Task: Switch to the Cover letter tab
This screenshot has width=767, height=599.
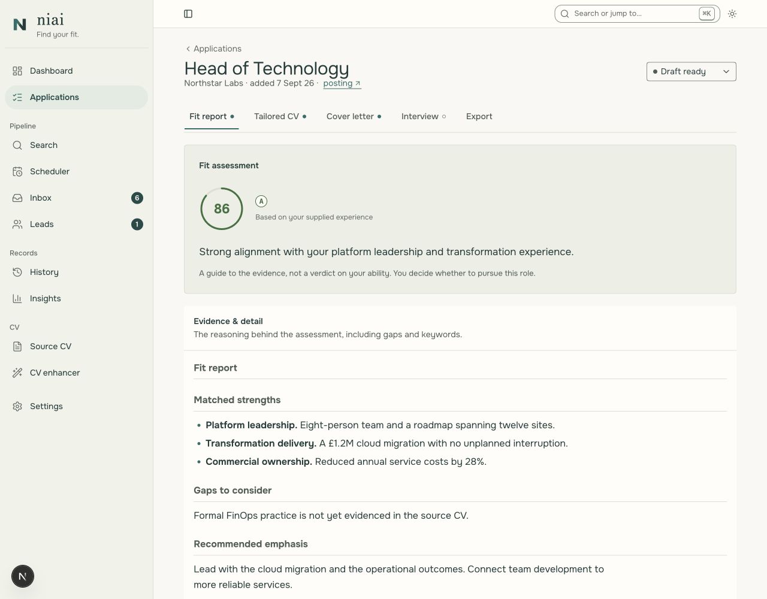Action: (354, 116)
